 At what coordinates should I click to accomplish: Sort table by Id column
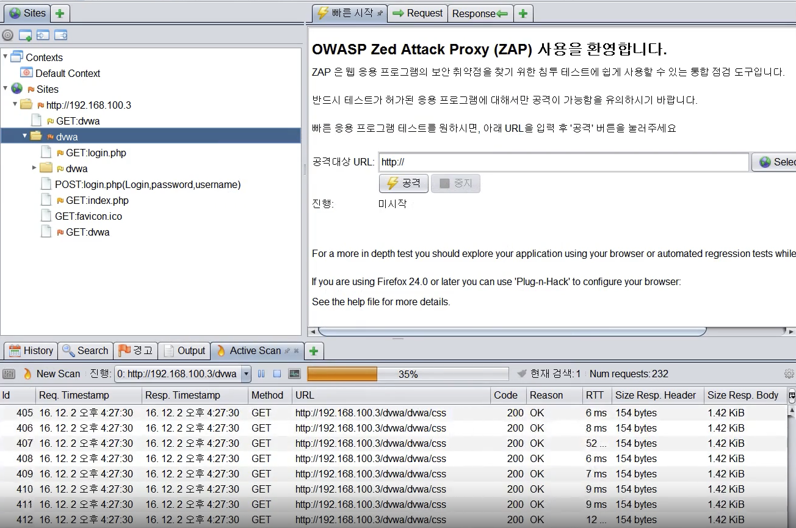pyautogui.click(x=18, y=395)
